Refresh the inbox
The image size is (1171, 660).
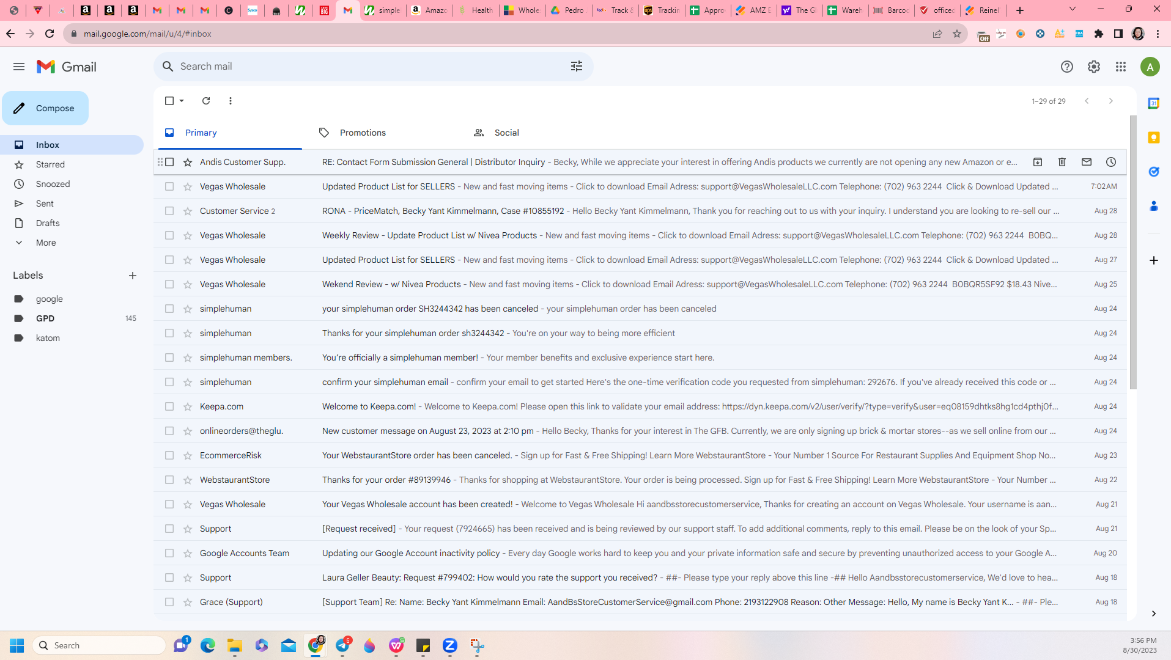click(x=206, y=101)
